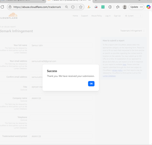The width and height of the screenshot is (152, 145).
Task: Open the Trademark Infringement category dropdown
Action: (133, 31)
